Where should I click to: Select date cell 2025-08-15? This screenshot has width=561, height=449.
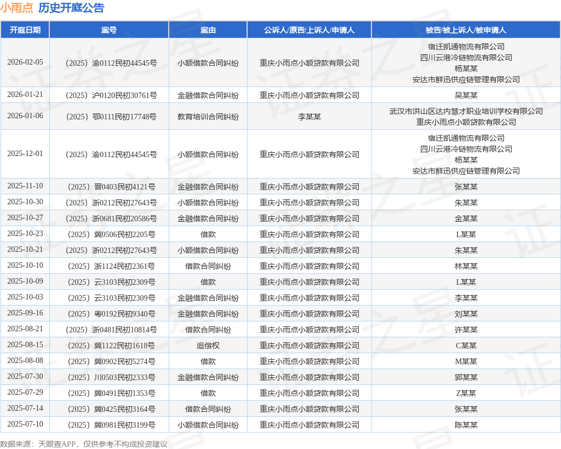coord(25,344)
